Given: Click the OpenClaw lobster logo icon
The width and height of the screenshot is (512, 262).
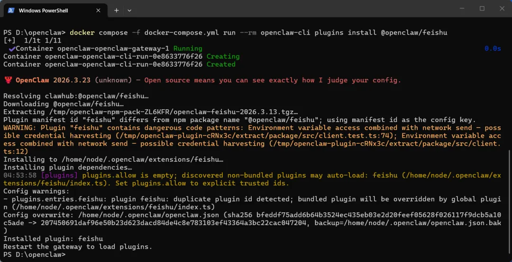Looking at the screenshot, I should 8,80.
